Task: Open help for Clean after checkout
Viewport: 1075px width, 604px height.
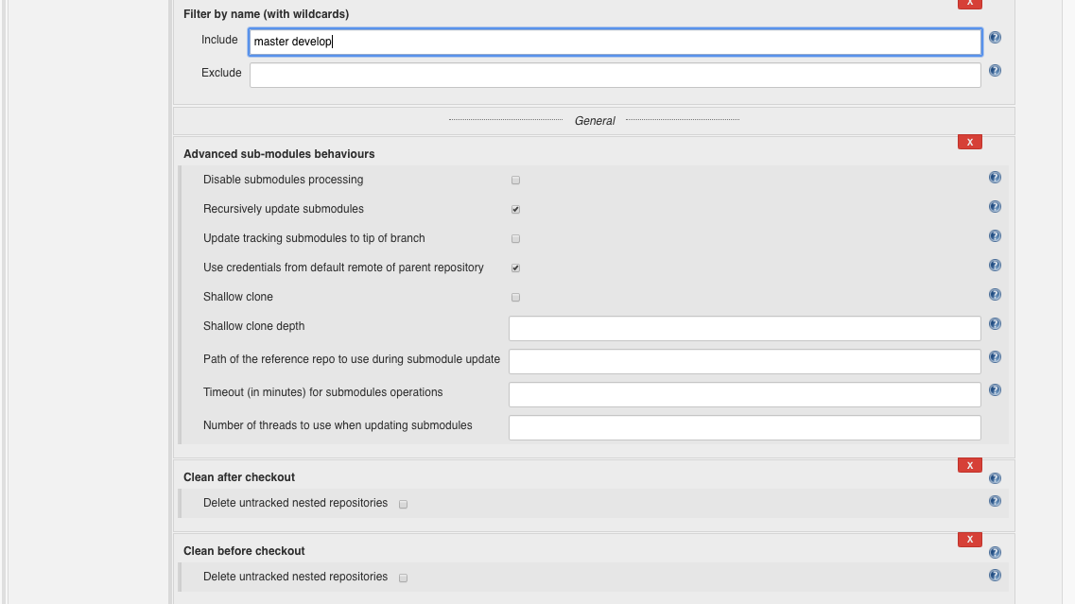Action: coord(995,478)
